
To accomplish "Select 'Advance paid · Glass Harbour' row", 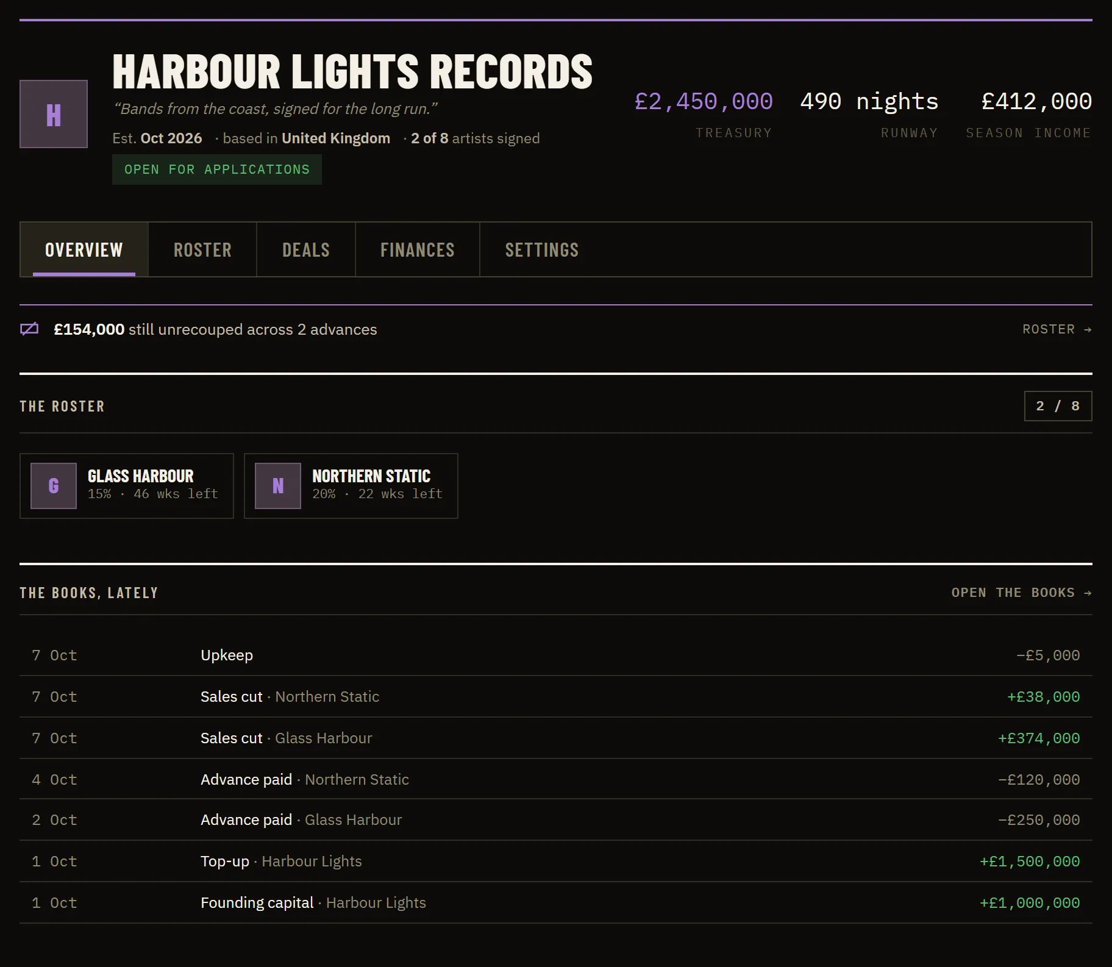I will point(556,820).
